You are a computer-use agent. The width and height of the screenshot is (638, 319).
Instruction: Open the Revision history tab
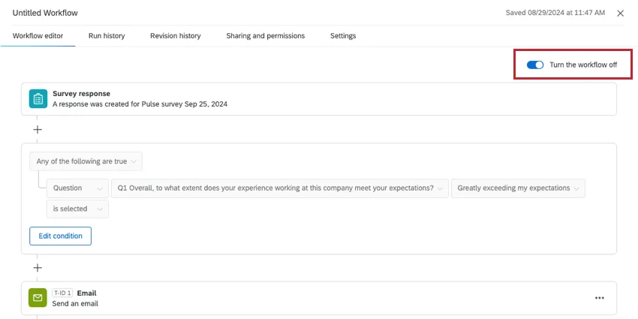(175, 36)
